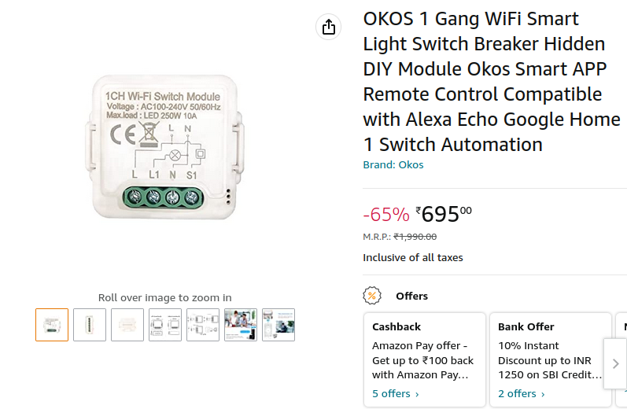Show next offers with right arrow

pos(615,363)
